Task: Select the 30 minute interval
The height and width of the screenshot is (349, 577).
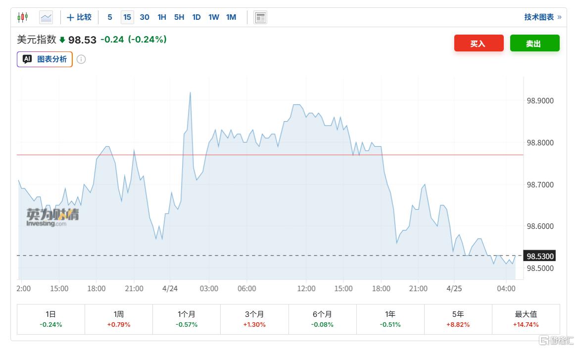Action: tap(144, 17)
